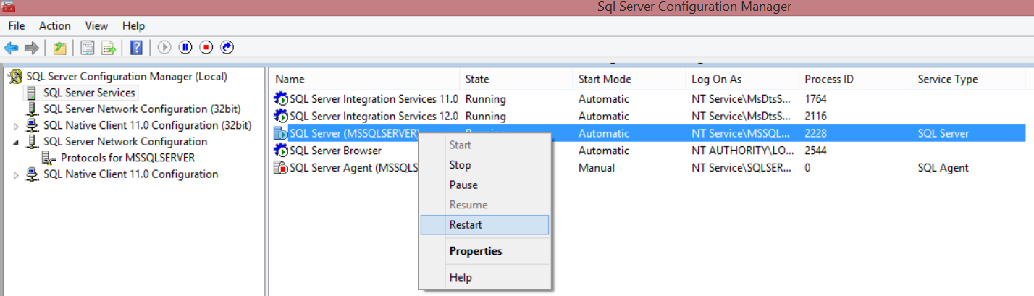Viewport: 1034px width, 296px height.
Task: Open the Action menu
Action: tap(54, 25)
